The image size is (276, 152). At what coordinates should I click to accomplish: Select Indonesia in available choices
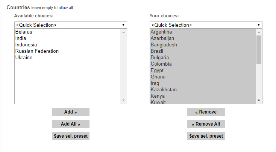26,45
